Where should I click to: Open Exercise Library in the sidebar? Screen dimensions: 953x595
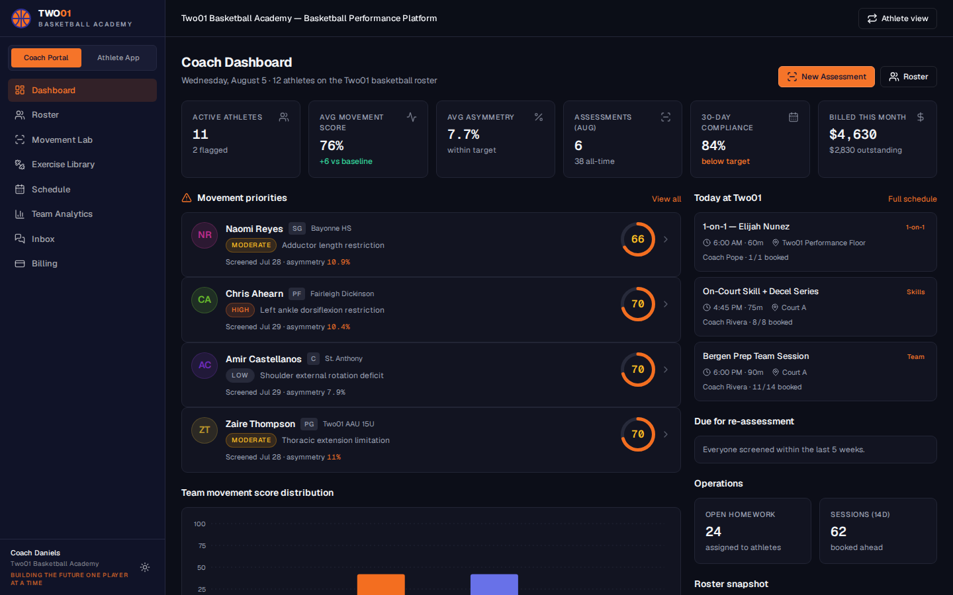coord(82,165)
